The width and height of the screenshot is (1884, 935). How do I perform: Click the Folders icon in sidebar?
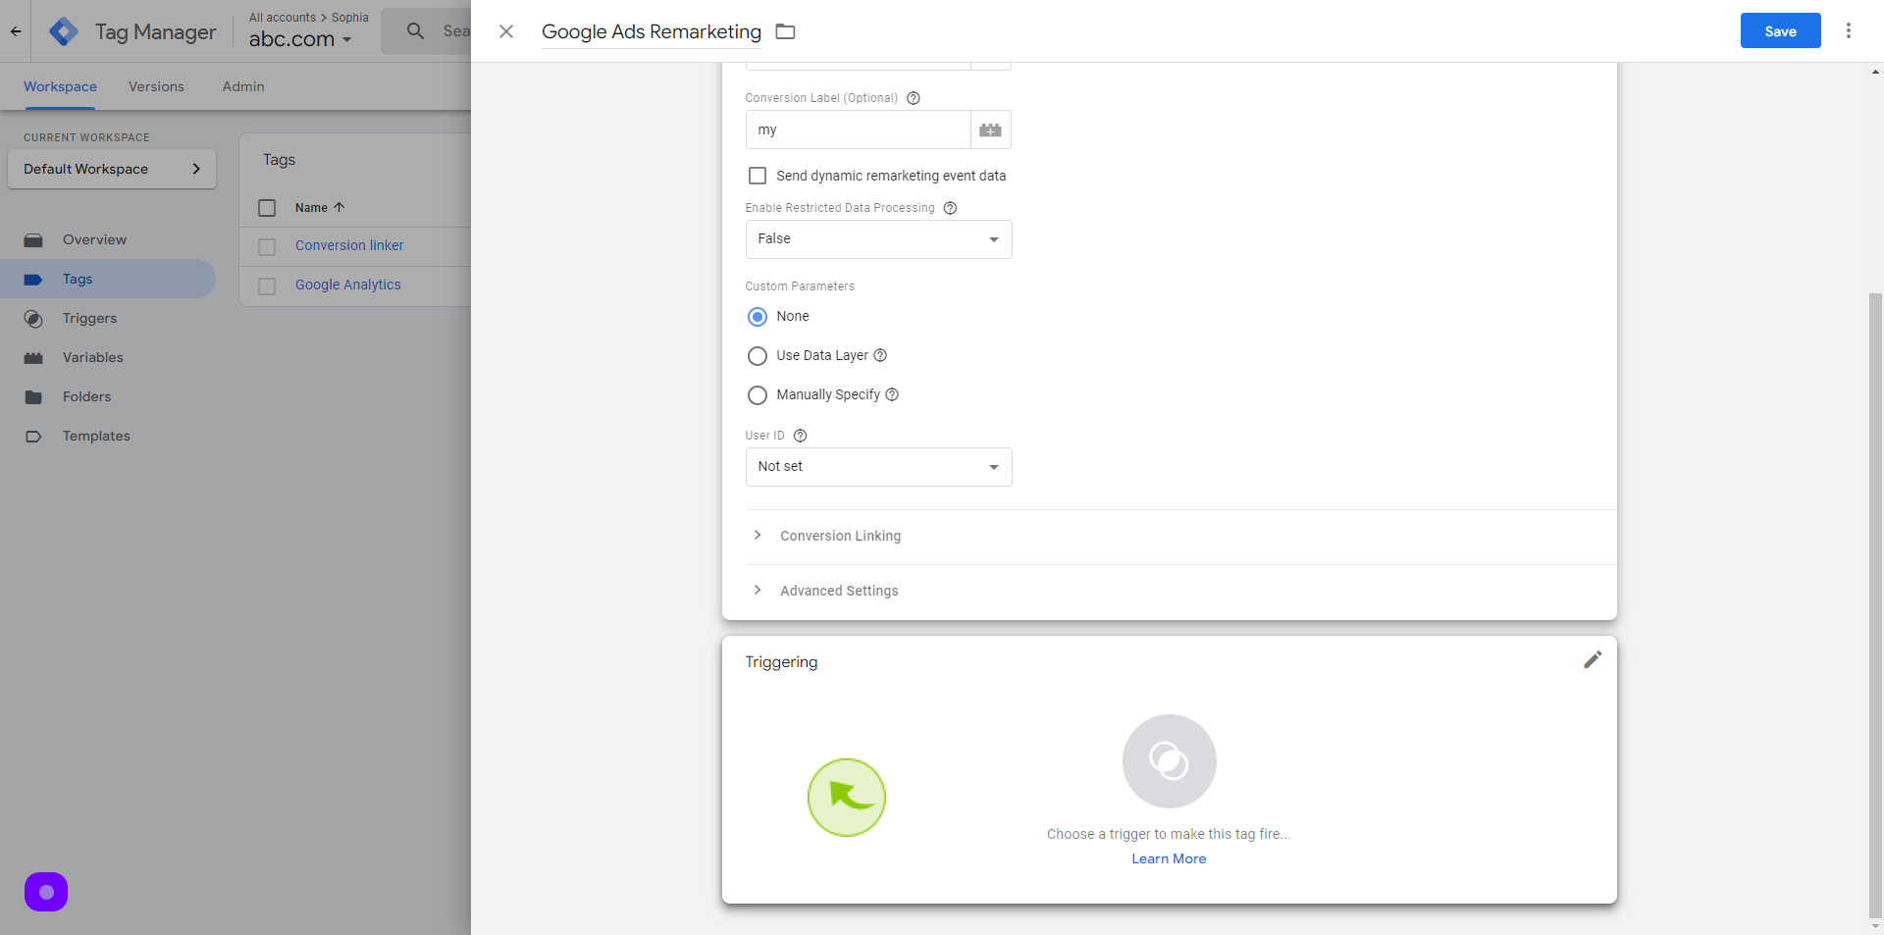click(x=33, y=397)
